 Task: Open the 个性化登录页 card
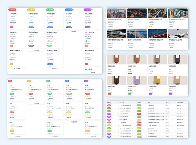93,21
